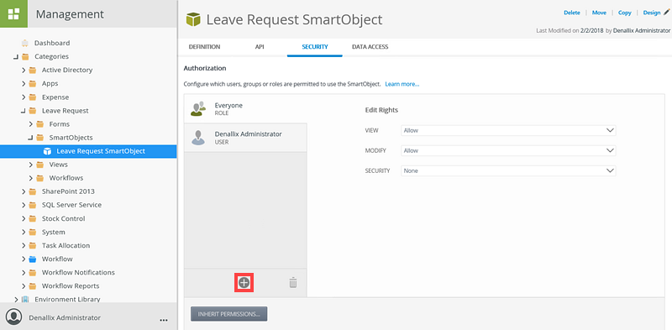Screen dimensions: 672x330
Task: Select the Denallix Administrator USER entry
Action: pos(245,138)
